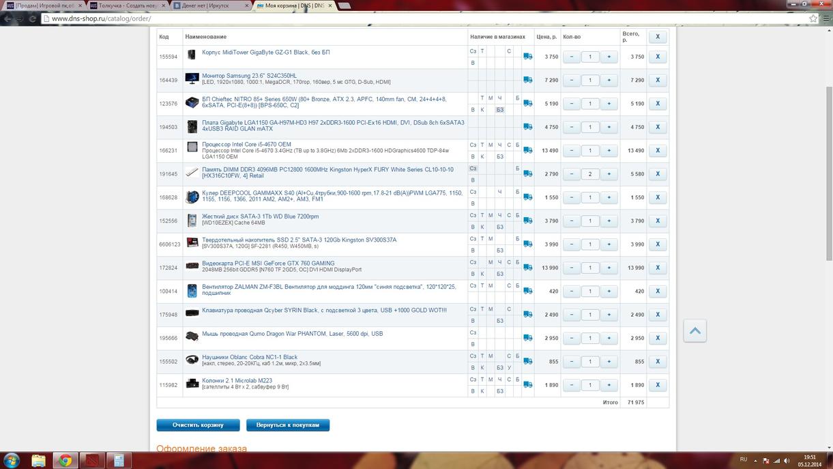Select Моя корзина DNS tab

point(295,5)
